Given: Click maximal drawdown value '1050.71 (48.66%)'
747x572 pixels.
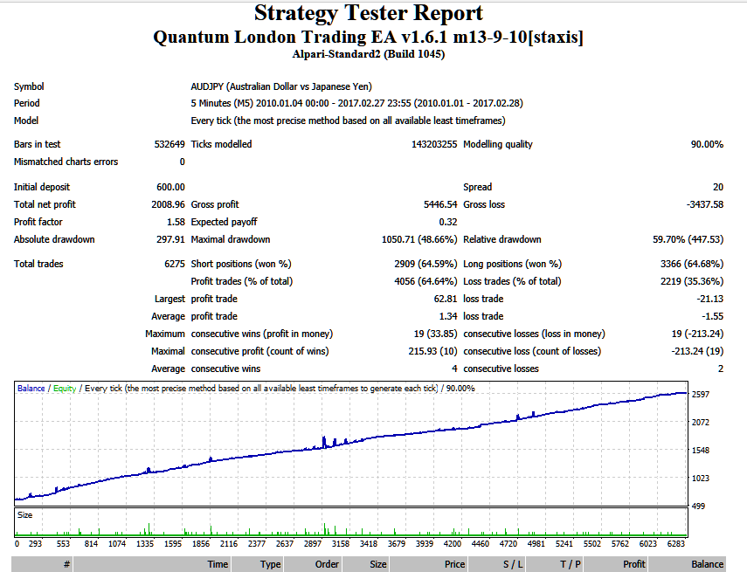Looking at the screenshot, I should pos(419,239).
